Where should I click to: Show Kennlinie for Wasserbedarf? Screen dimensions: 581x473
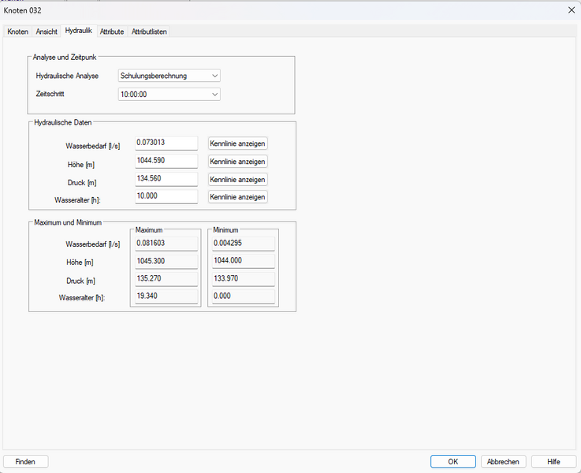click(x=237, y=143)
